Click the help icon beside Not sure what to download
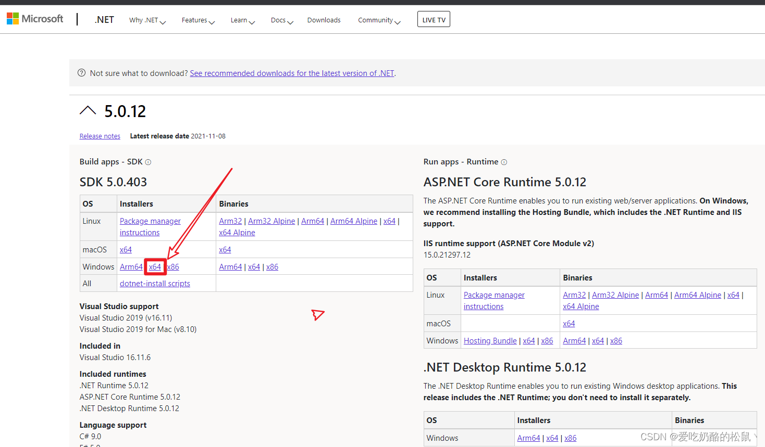The height and width of the screenshot is (447, 765). point(81,73)
